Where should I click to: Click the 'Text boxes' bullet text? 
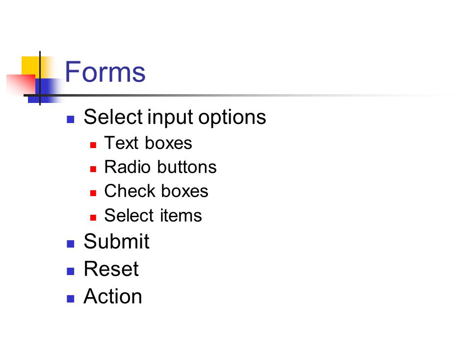coord(148,143)
